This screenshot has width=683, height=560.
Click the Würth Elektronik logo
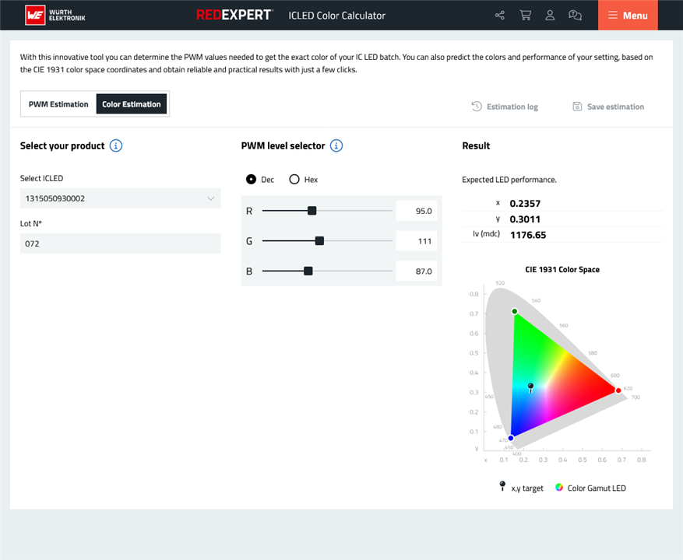pyautogui.click(x=55, y=16)
